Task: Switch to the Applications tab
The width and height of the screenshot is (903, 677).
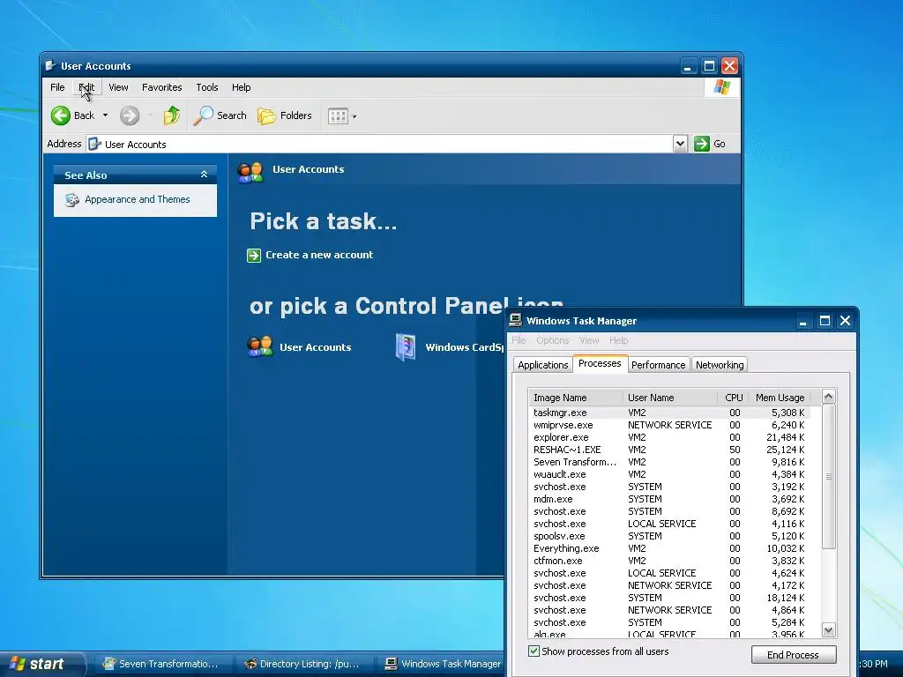Action: tap(542, 365)
